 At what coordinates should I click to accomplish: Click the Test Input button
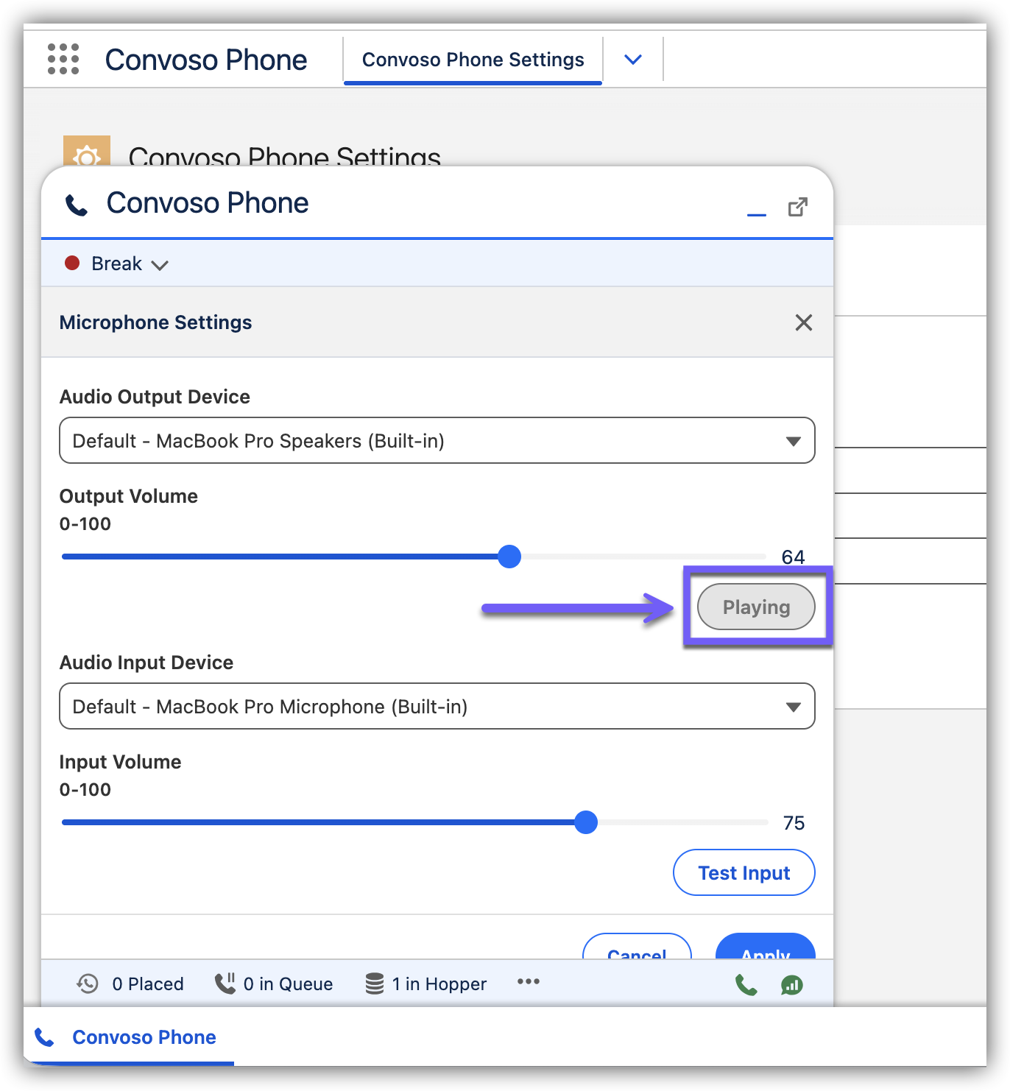(744, 873)
